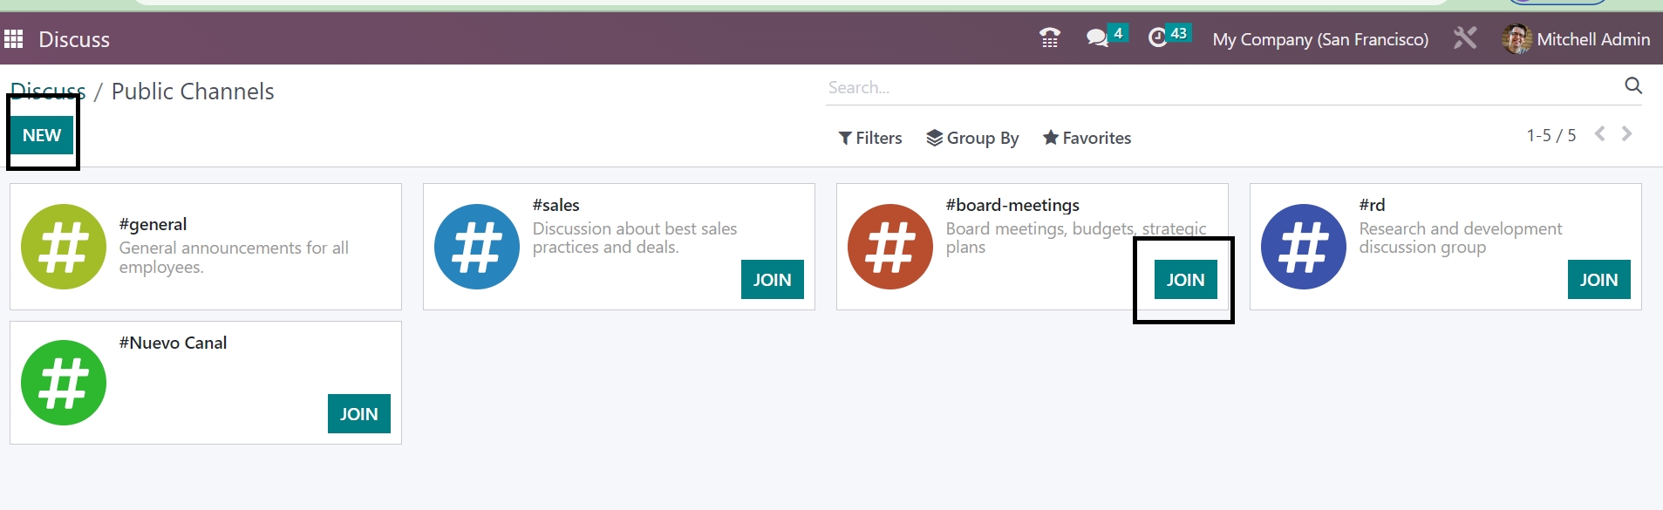
Task: Click the search magnifier icon
Action: (1633, 85)
